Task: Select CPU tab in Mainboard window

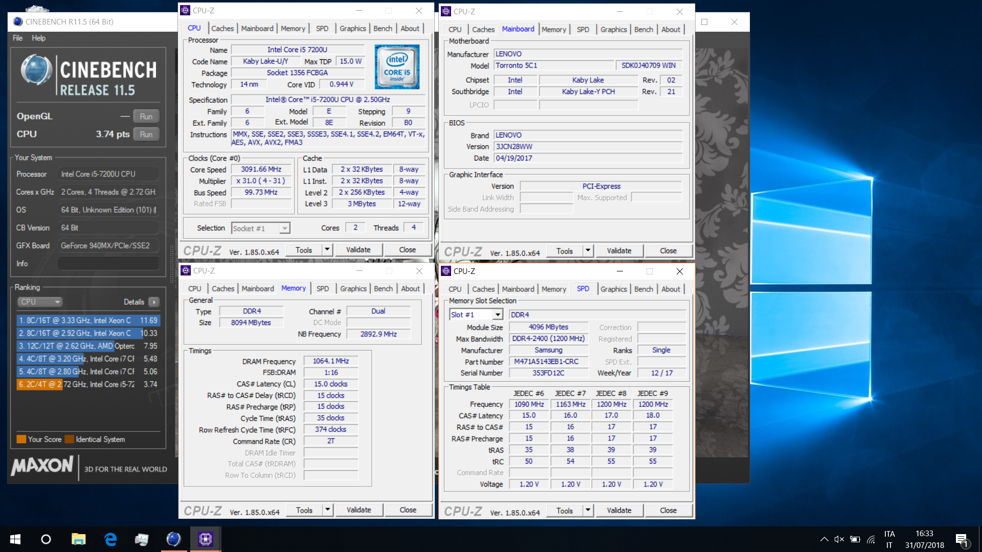Action: coord(455,30)
